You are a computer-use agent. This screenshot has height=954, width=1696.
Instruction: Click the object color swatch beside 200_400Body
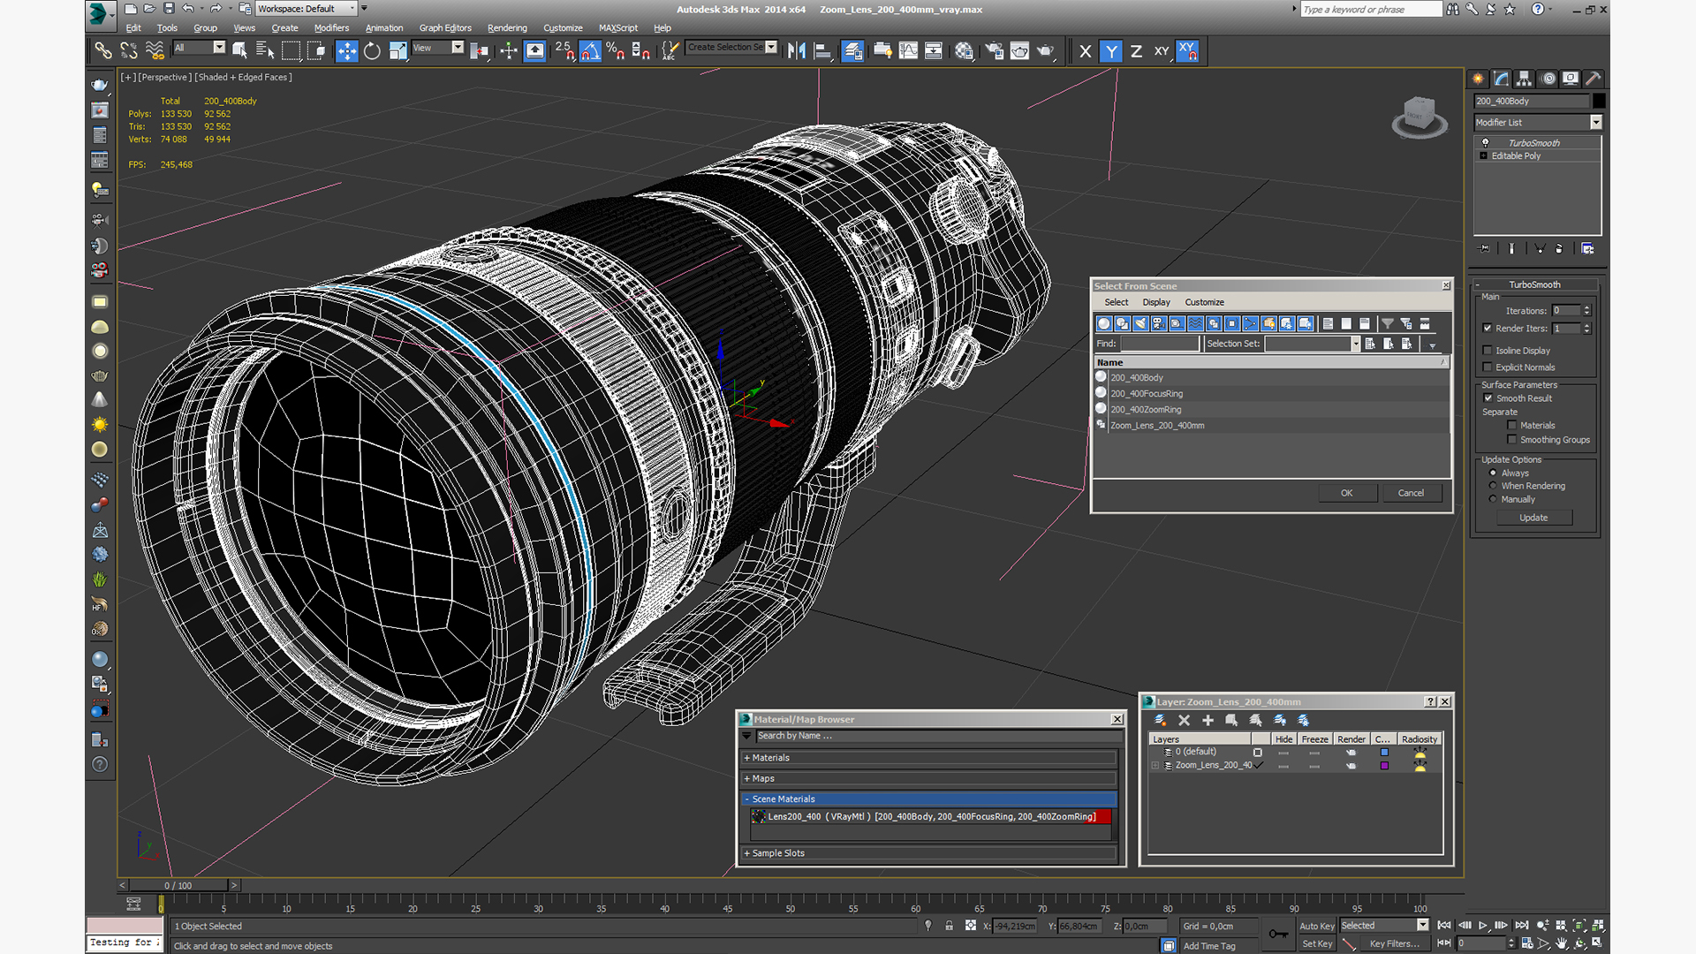coord(1599,101)
